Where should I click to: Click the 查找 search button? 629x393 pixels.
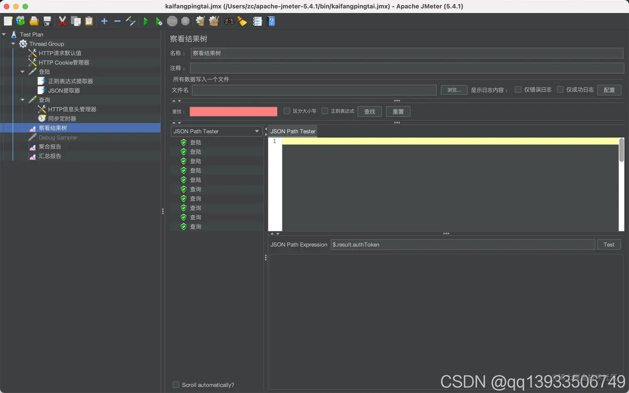[369, 111]
